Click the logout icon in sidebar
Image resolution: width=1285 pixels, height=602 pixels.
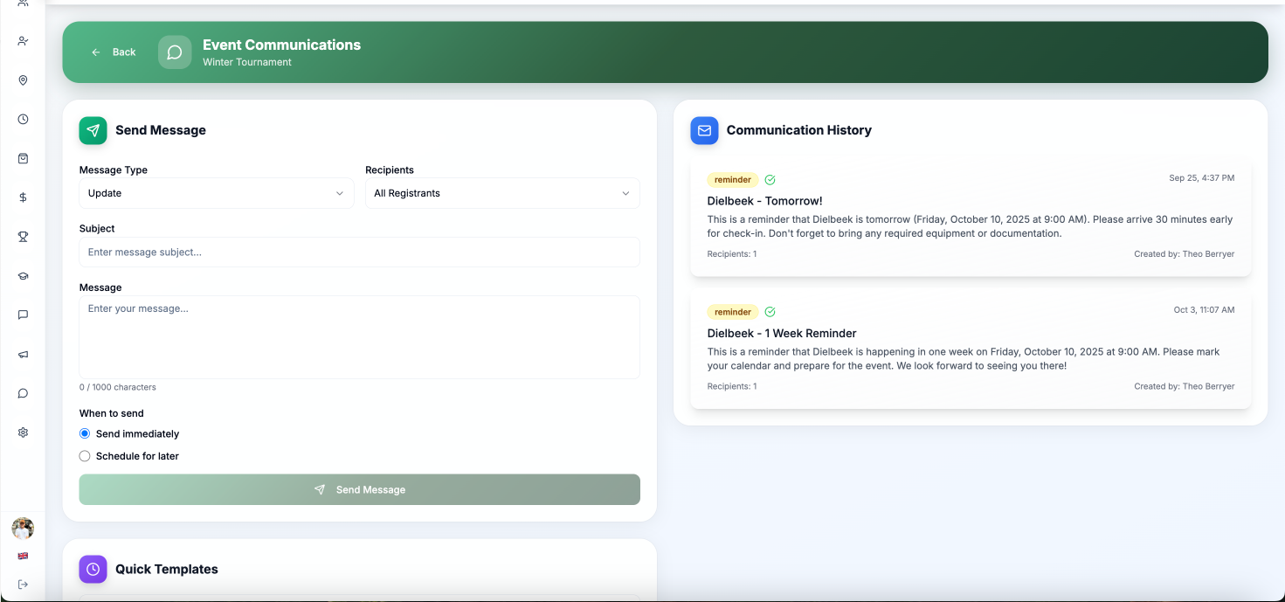pyautogui.click(x=23, y=585)
